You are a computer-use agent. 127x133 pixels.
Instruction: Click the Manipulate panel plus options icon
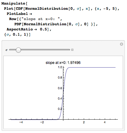click(x=122, y=44)
